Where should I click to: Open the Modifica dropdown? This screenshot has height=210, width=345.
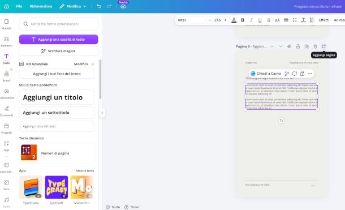[x=73, y=6]
